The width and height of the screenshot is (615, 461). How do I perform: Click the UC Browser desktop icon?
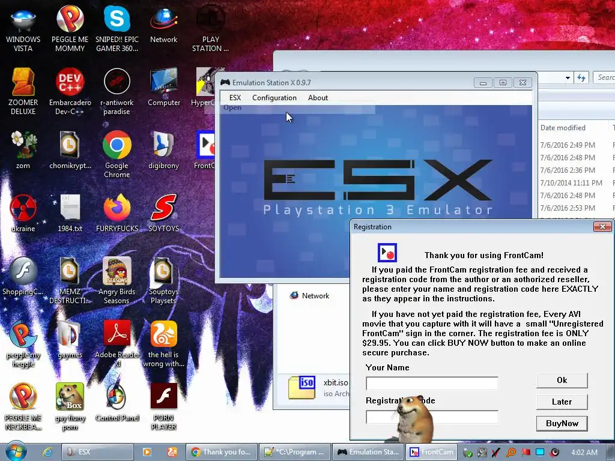(163, 344)
